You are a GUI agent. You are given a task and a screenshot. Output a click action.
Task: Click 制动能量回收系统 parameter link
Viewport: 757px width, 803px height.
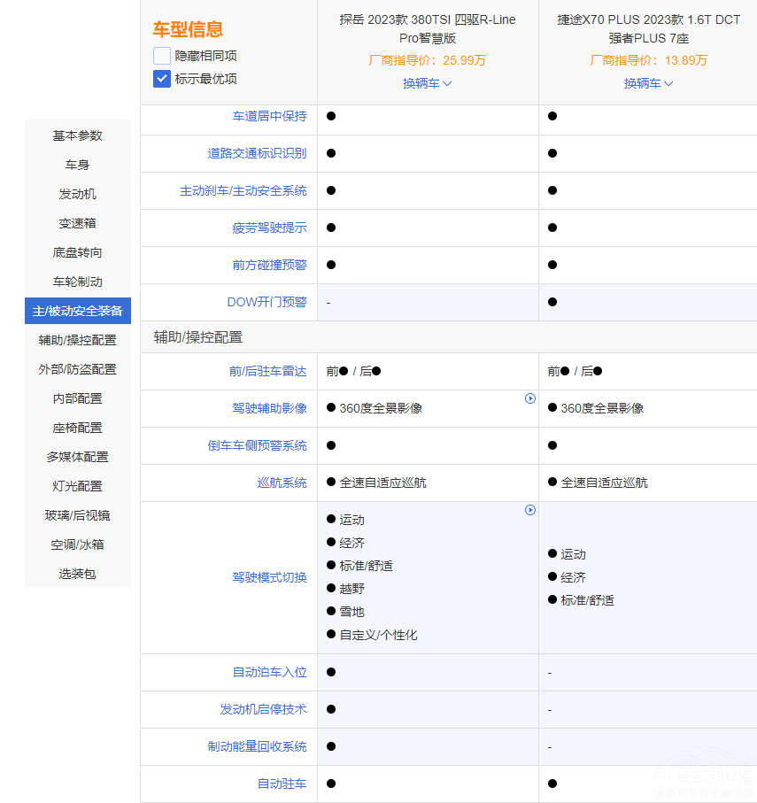[x=257, y=746]
